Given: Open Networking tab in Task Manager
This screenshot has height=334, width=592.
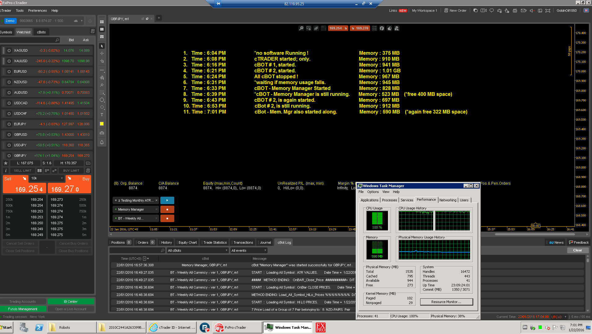Looking at the screenshot, I should pos(448,200).
